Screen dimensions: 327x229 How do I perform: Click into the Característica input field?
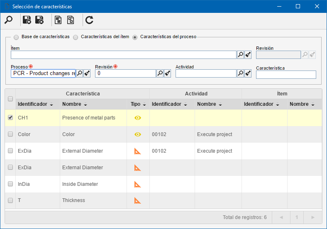[286, 75]
